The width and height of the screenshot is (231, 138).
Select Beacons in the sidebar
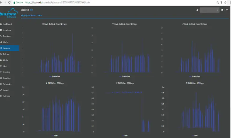pyautogui.click(x=10, y=48)
